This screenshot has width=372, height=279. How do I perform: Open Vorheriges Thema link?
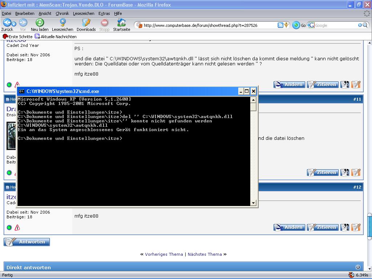click(x=164, y=254)
